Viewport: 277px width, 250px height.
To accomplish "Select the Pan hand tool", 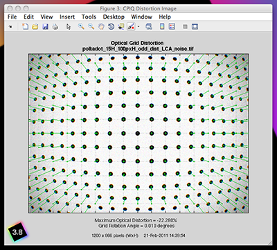I will tap(101, 26).
